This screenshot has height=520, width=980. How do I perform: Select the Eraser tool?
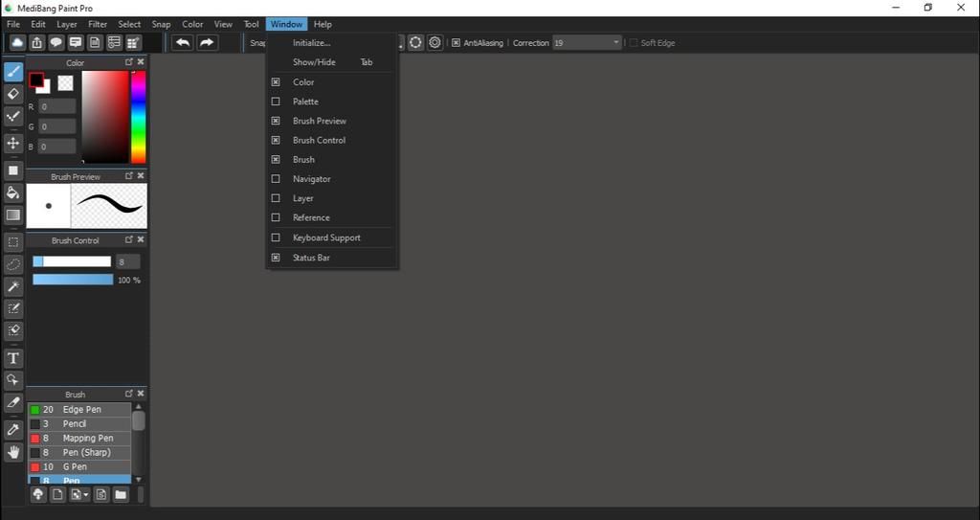tap(13, 94)
